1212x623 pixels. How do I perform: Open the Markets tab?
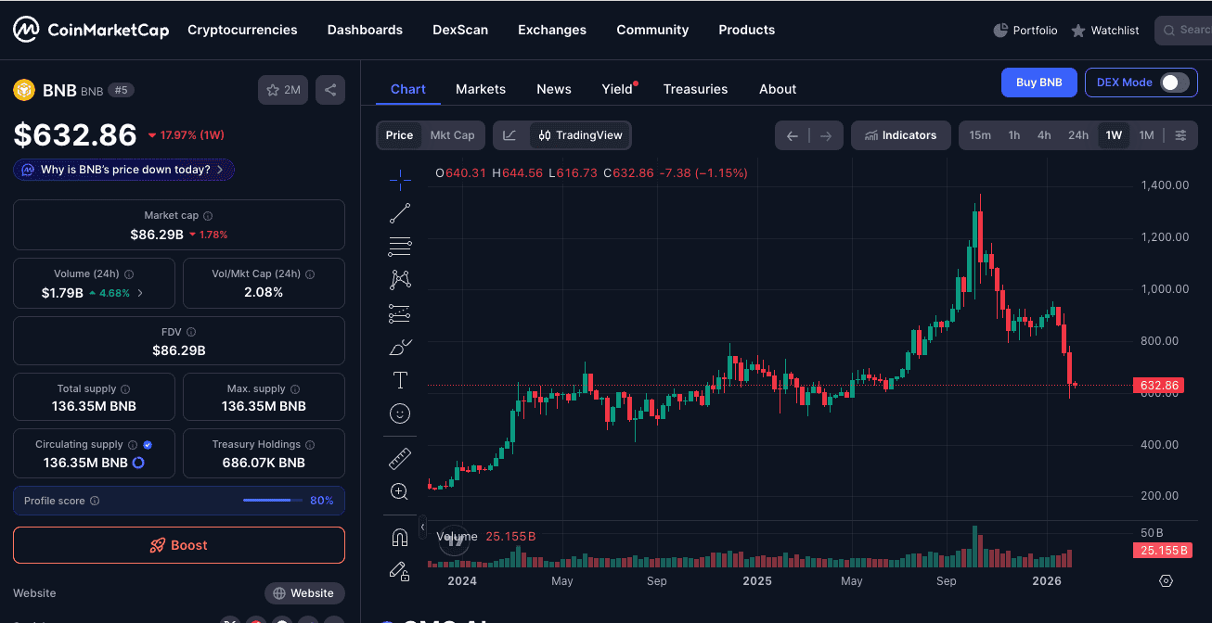point(481,89)
